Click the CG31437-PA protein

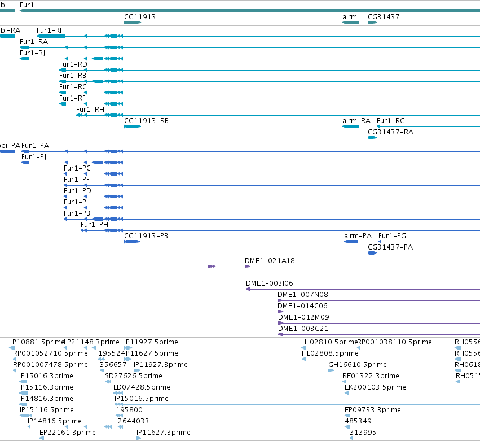pos(372,253)
